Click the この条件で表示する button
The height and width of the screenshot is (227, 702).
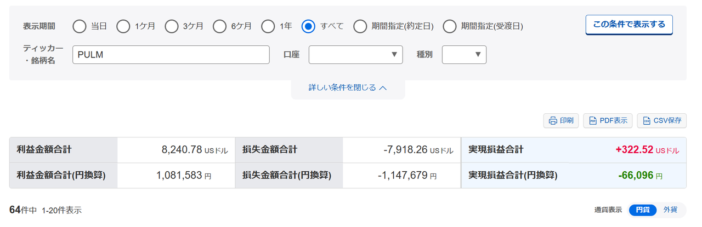[629, 25]
